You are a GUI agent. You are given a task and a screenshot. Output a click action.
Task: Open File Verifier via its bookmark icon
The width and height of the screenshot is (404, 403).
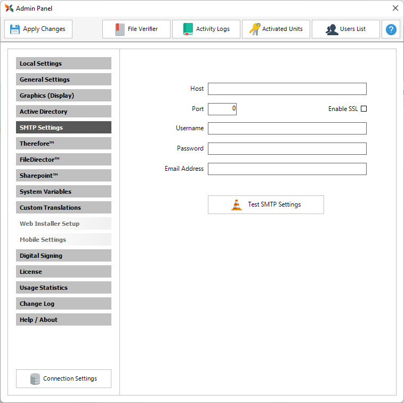coord(120,29)
